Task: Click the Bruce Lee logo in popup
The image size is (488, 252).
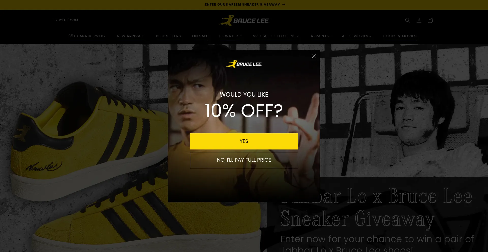Action: coord(244,64)
